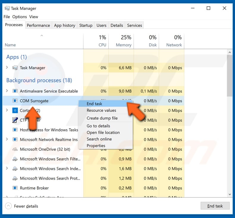Open the Startup tab
The image size is (235, 218).
tap(86, 25)
